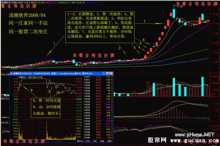Click the 成交量 legend in intraday window

40,77
